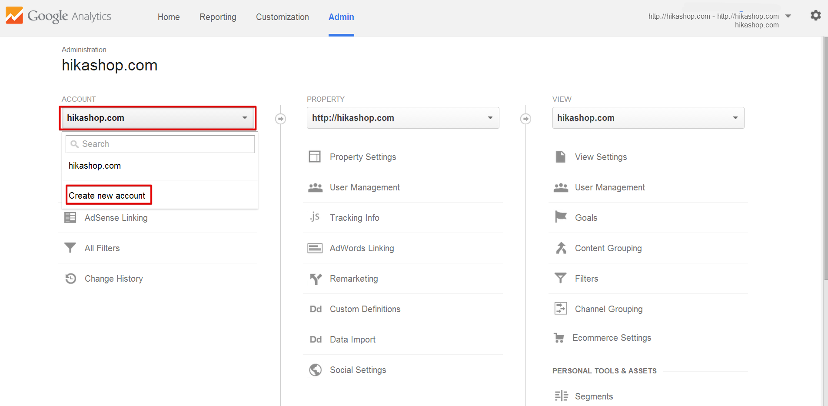The image size is (828, 406).
Task: Click the AdSense Linking table icon
Action: tap(70, 217)
